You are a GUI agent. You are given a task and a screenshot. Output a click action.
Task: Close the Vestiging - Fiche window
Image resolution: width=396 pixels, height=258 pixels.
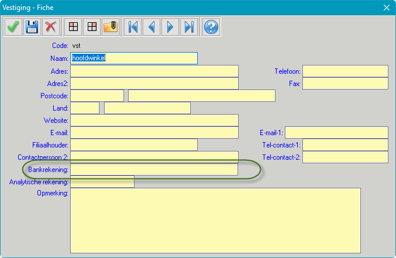(x=386, y=8)
